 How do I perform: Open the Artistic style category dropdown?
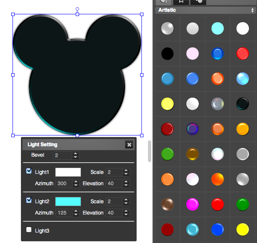(x=206, y=10)
